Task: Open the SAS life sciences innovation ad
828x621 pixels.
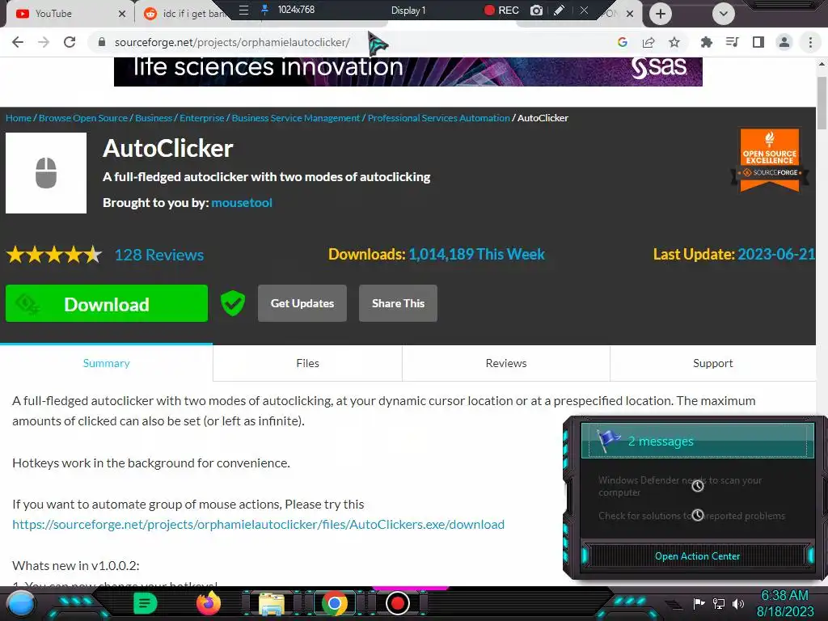Action: [408, 71]
